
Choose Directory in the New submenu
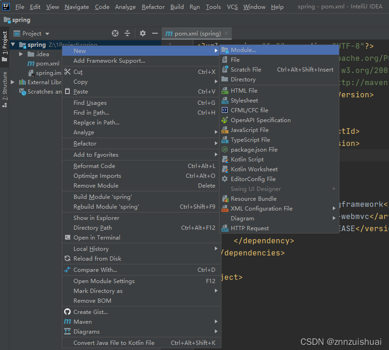tap(279, 80)
